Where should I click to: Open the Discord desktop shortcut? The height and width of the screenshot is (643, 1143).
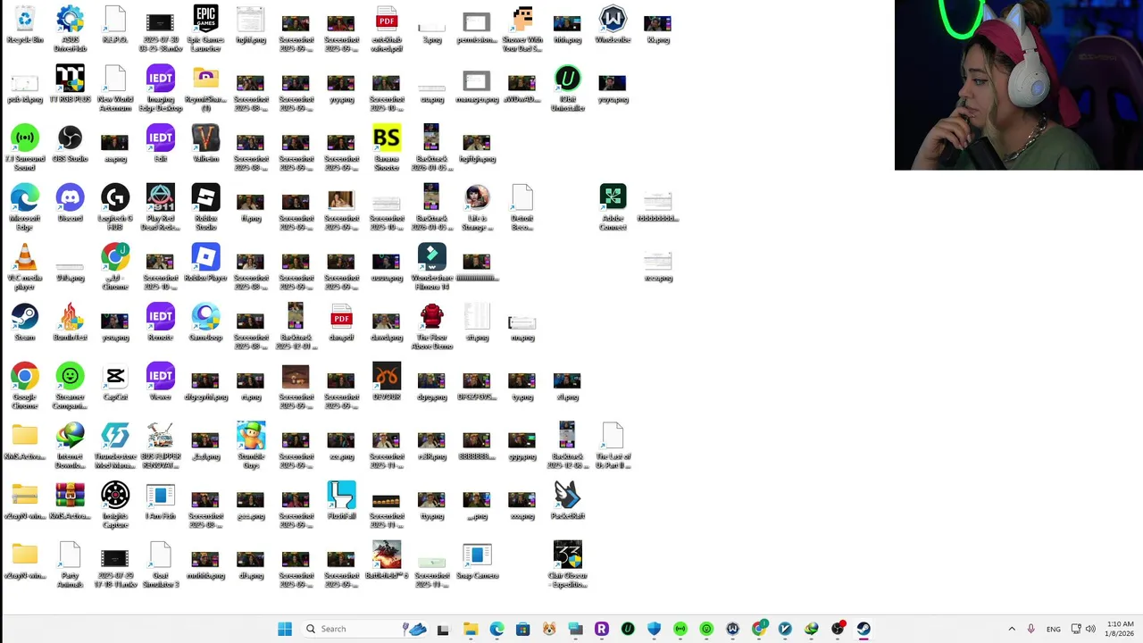(x=70, y=204)
